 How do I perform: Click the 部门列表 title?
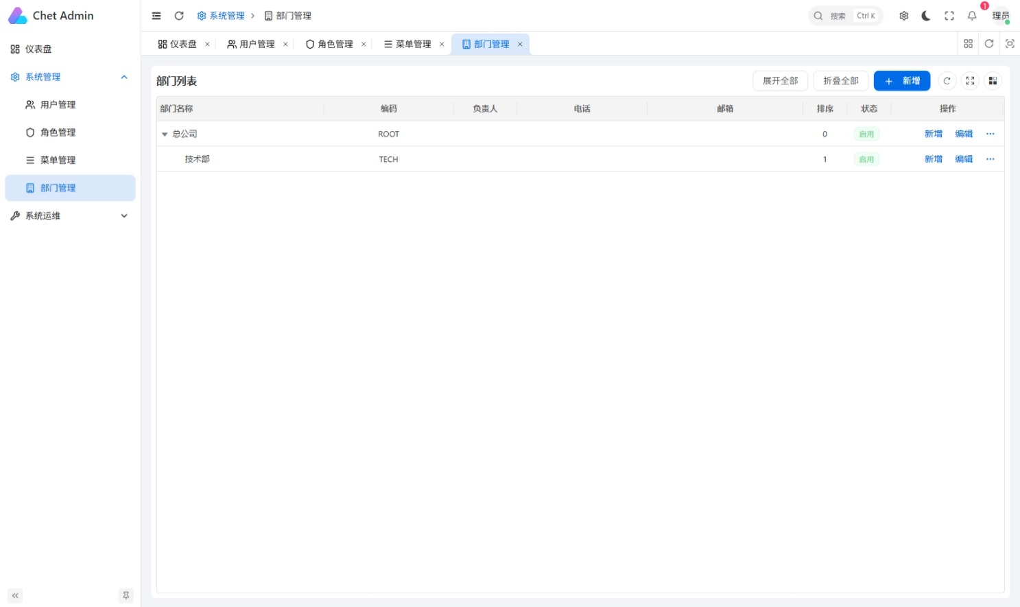pyautogui.click(x=177, y=81)
